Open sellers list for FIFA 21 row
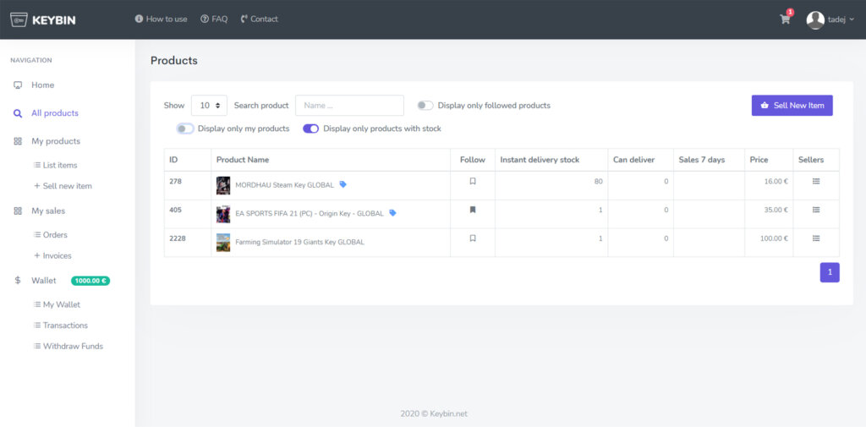The width and height of the screenshot is (866, 427). [x=816, y=210]
